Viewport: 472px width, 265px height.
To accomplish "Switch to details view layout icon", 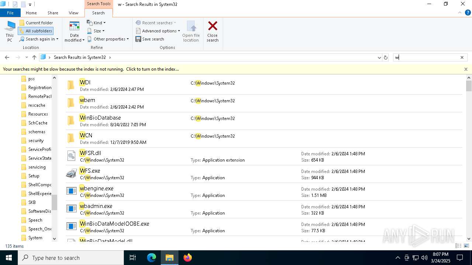I will [458, 246].
